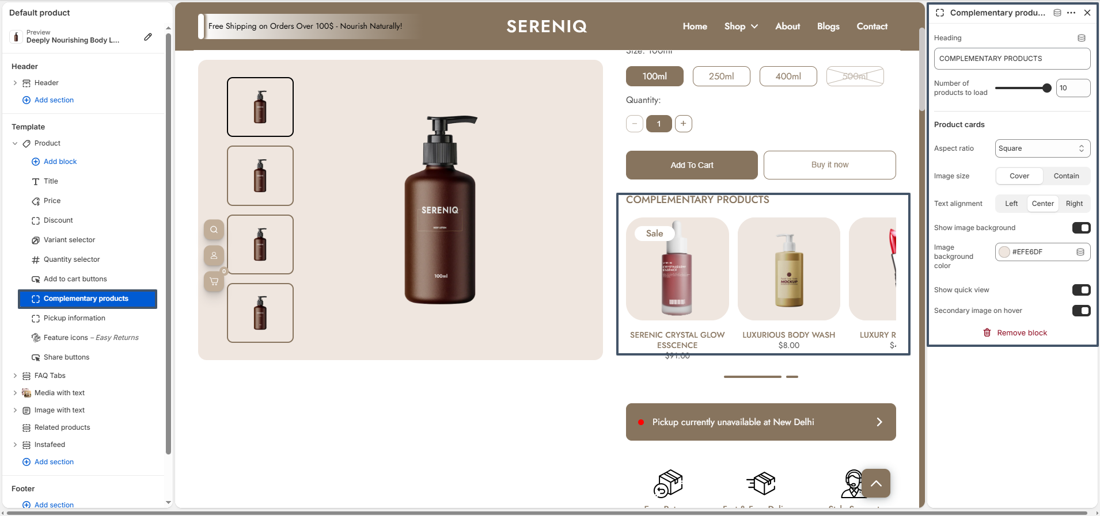Select the Related products section
This screenshot has height=516, width=1100.
[x=62, y=427]
